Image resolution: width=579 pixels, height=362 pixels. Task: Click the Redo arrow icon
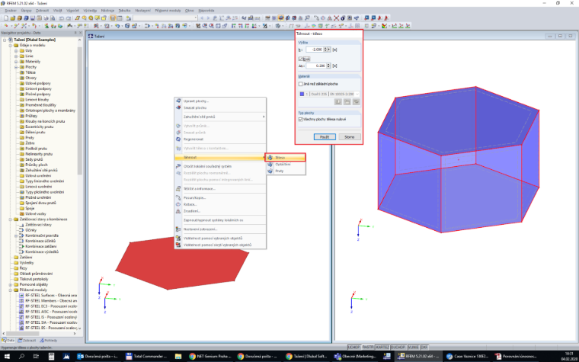tap(69, 18)
